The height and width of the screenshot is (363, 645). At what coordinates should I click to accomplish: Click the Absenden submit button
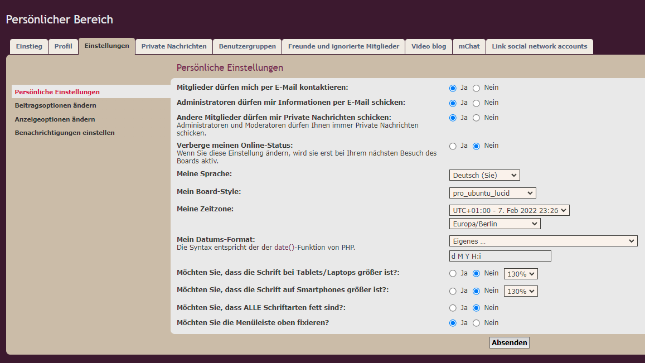tap(509, 343)
